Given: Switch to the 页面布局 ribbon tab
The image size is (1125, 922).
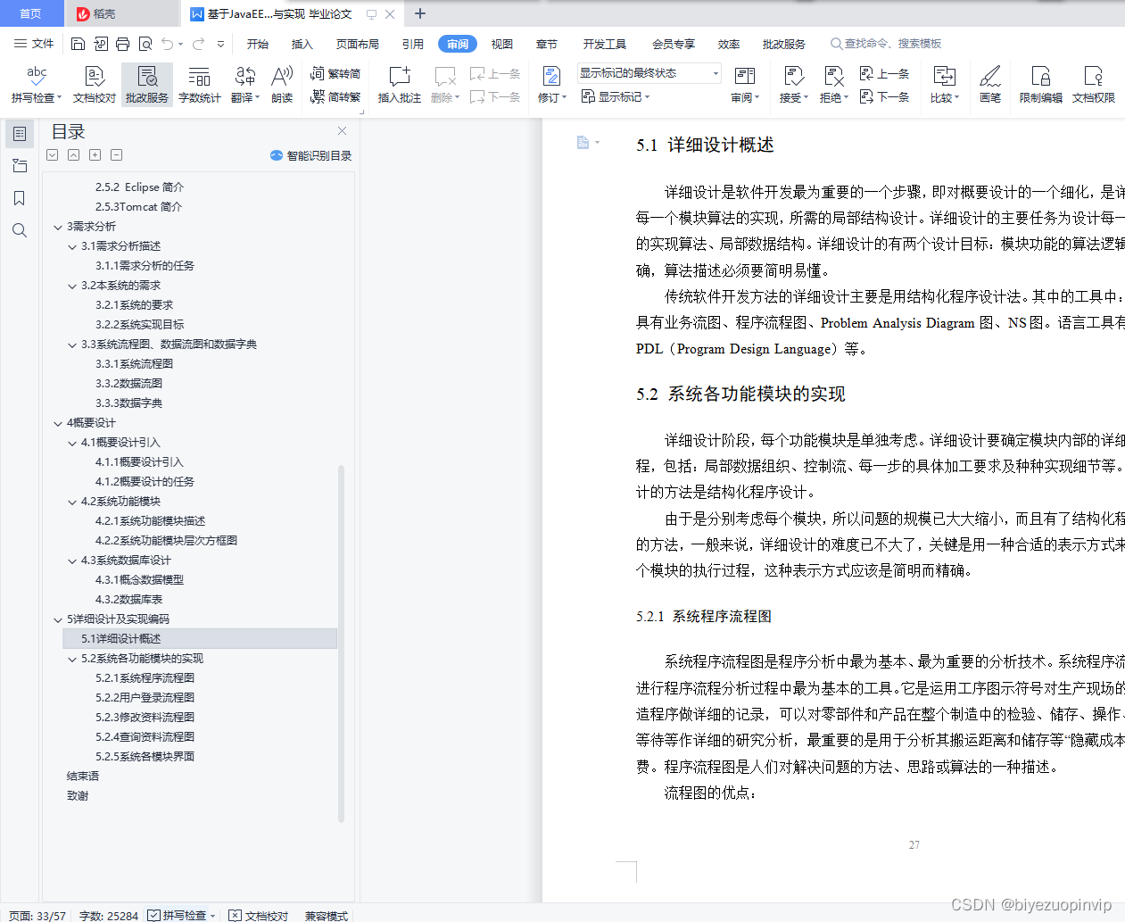Looking at the screenshot, I should point(358,44).
